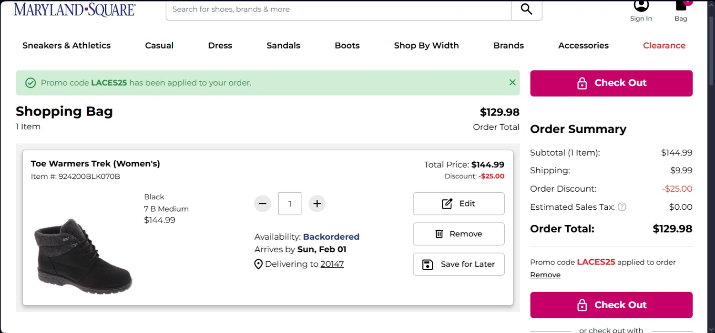The width and height of the screenshot is (715, 333).
Task: Open the Accessories menu
Action: (583, 46)
